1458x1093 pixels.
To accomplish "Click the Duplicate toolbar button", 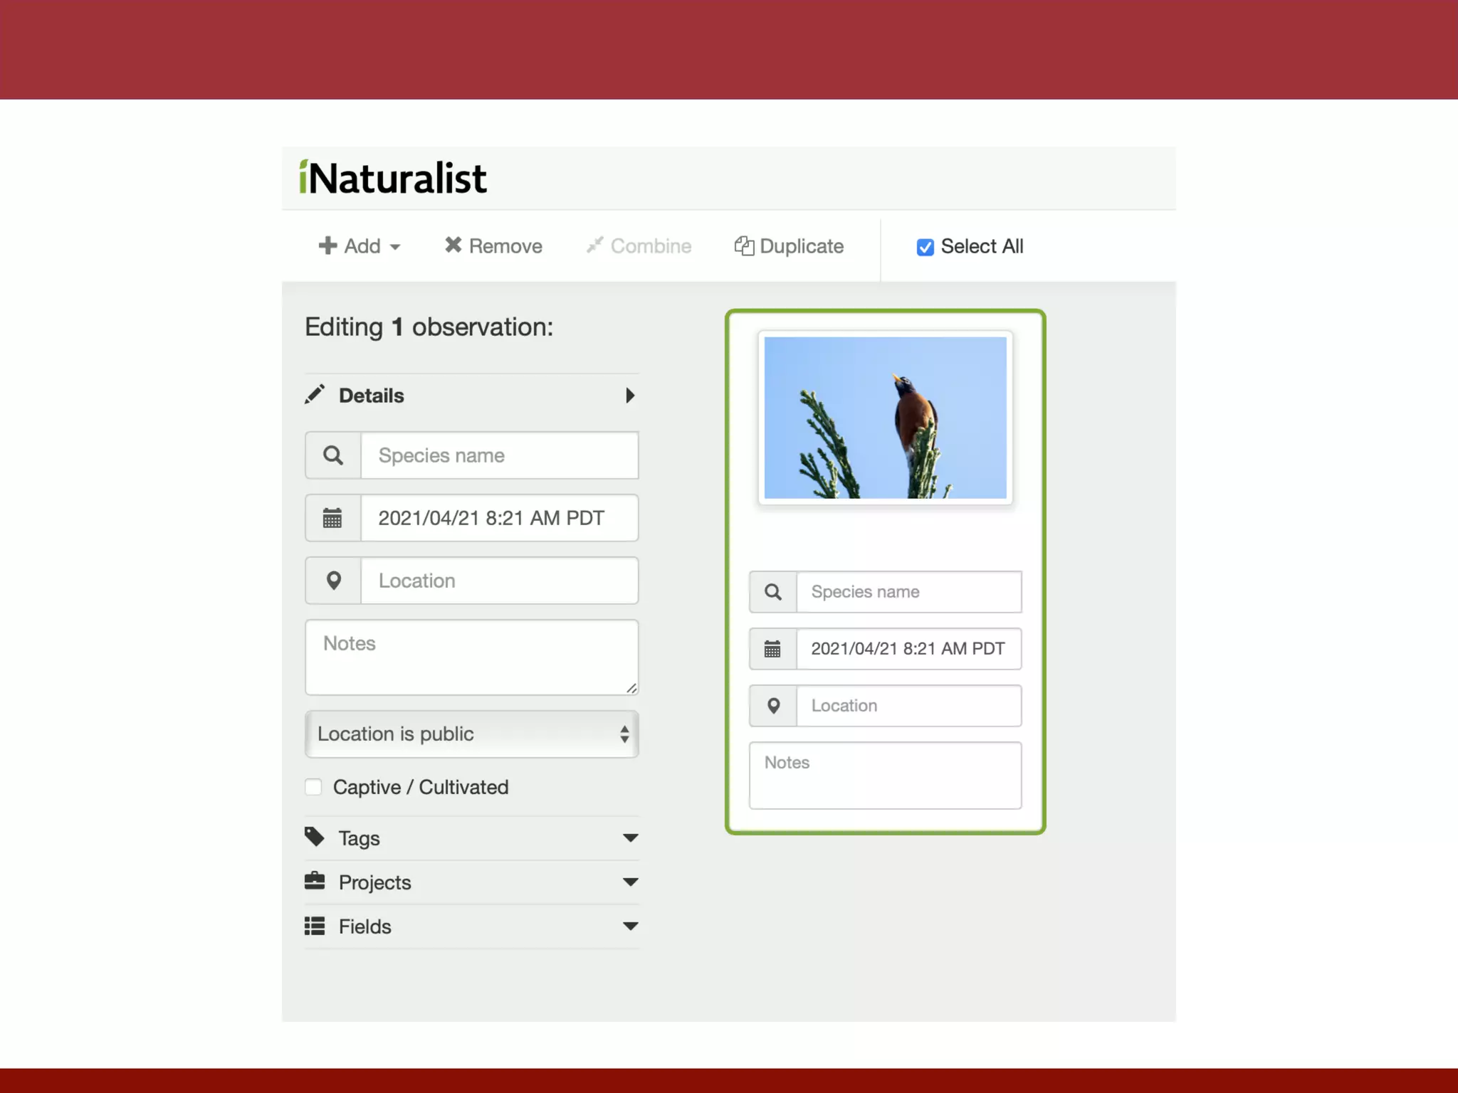I will tap(789, 246).
